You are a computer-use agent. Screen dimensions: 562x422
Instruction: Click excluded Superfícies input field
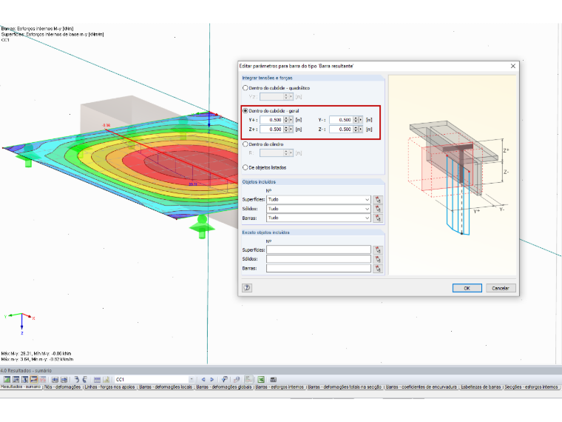coord(318,249)
